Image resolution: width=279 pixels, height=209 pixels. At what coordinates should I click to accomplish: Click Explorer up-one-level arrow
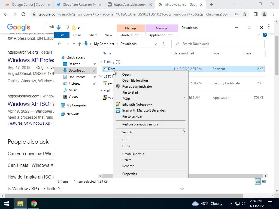tap(79, 44)
